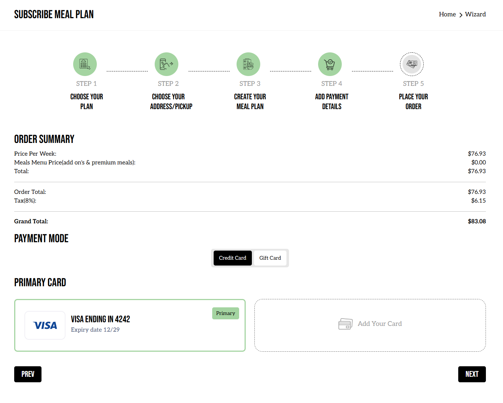This screenshot has height=403, width=503.
Task: Click the breadcrumb chevron arrow separator
Action: click(x=461, y=15)
